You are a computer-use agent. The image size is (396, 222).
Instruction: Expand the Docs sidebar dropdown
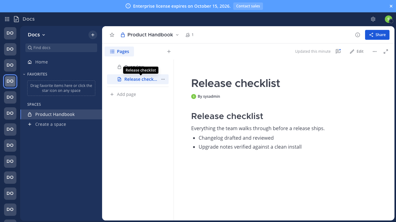coord(37,35)
